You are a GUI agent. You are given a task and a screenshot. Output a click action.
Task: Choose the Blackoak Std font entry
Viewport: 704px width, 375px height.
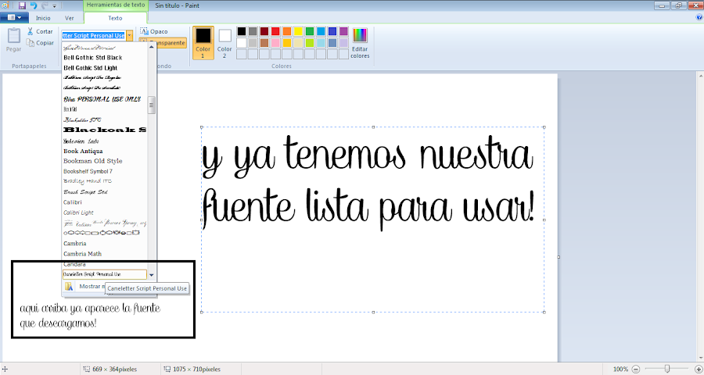pos(105,130)
